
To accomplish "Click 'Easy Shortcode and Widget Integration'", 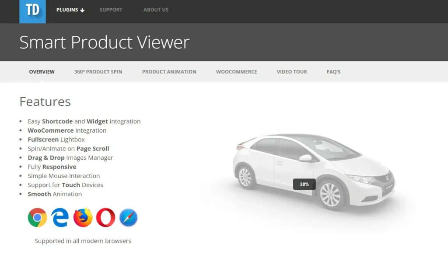I will coord(84,121).
